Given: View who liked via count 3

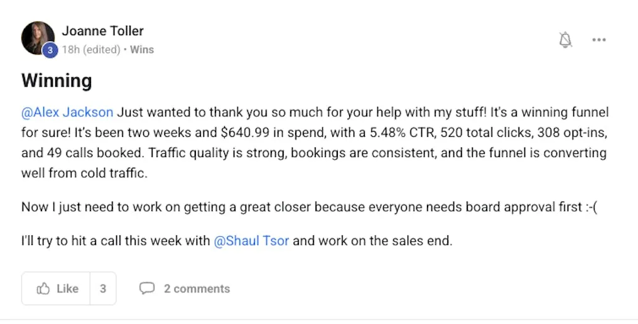Looking at the screenshot, I should (x=103, y=289).
